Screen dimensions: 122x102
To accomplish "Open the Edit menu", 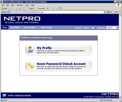I will coord(8,5).
